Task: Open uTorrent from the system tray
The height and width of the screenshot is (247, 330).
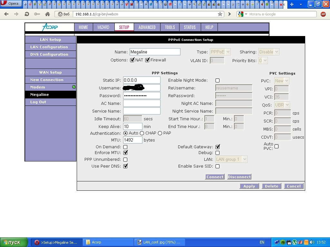Action: pos(294,242)
